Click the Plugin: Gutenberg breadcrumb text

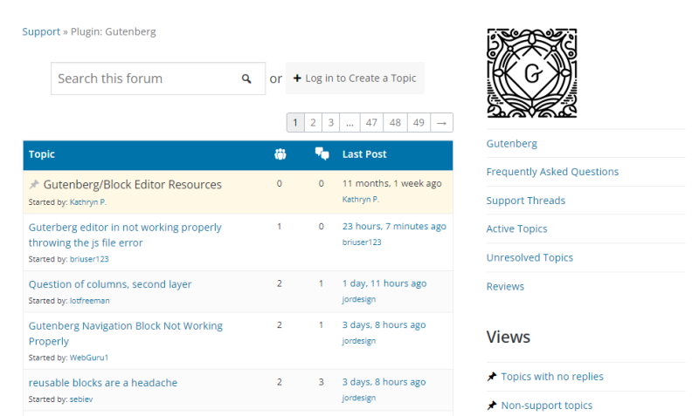click(x=114, y=31)
